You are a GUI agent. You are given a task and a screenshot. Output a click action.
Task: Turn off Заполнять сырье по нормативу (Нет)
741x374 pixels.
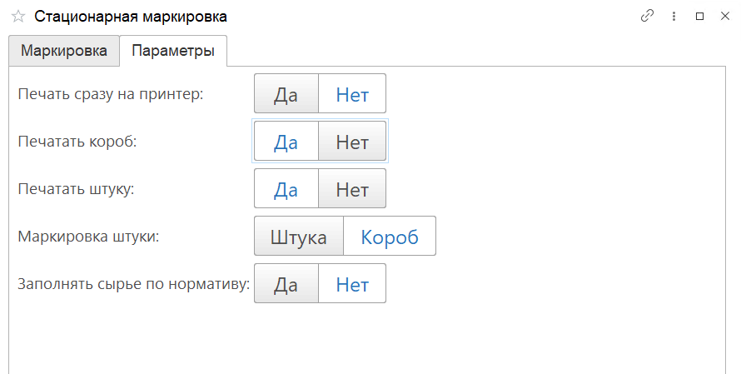[352, 284]
